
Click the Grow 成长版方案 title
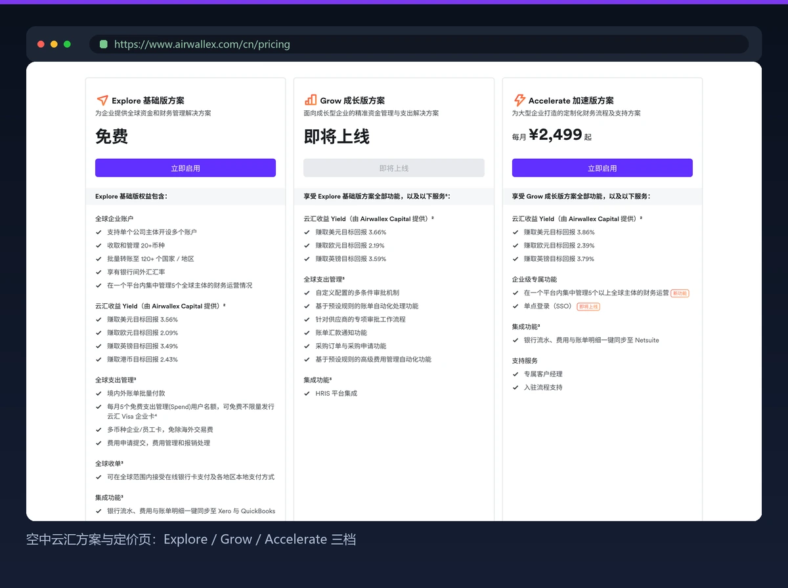[x=353, y=100]
